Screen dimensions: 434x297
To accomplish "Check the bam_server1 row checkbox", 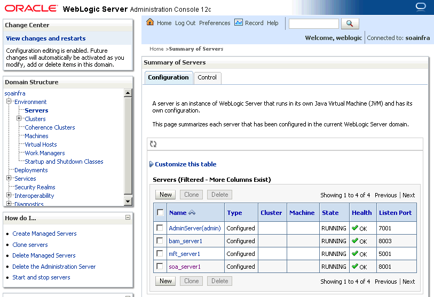I will 160,240.
